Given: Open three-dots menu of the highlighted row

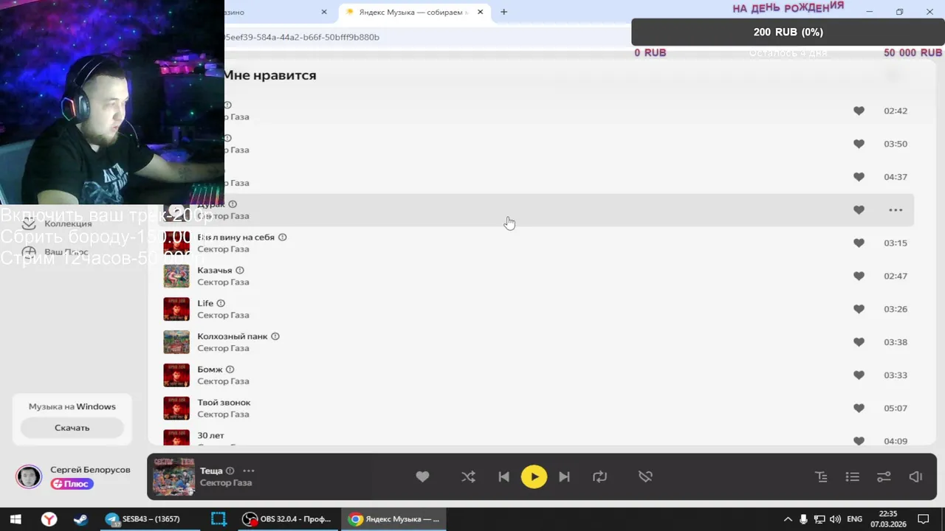Looking at the screenshot, I should tap(896, 210).
